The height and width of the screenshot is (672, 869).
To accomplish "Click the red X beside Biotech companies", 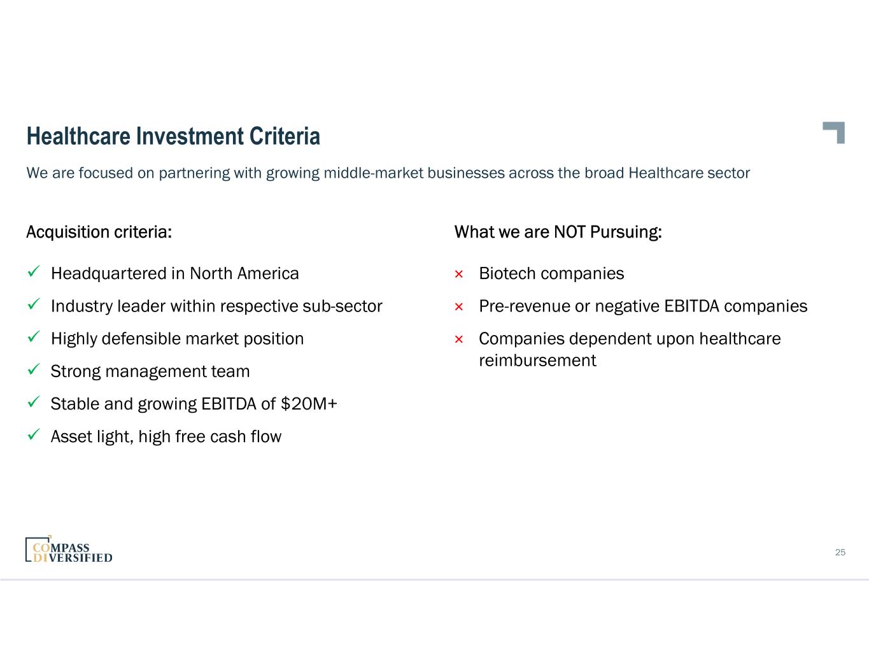I will point(458,274).
